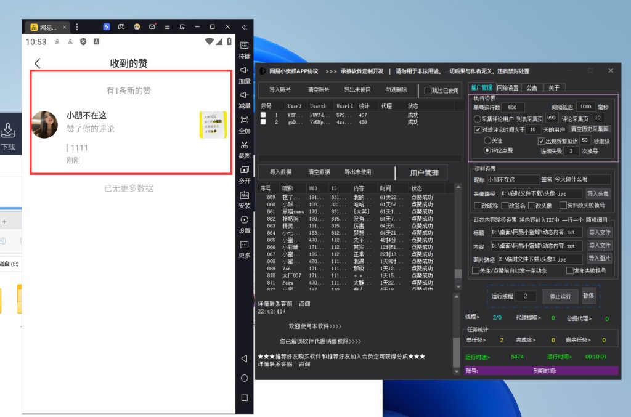Click the 全屏 fullscreen icon
The width and height of the screenshot is (631, 417).
245,120
